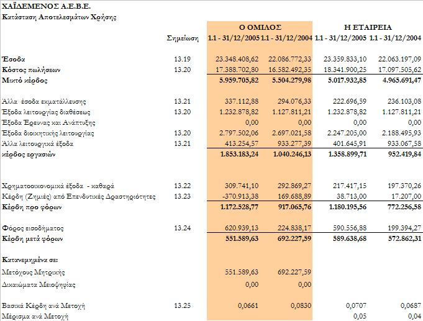Click the value 0,0830
Viewport: 423px width, 321px height.
coord(301,306)
